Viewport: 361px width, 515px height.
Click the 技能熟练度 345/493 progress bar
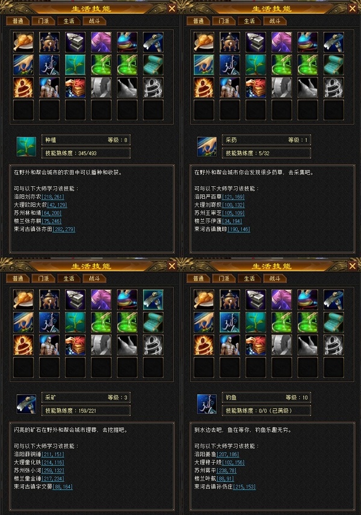86,153
